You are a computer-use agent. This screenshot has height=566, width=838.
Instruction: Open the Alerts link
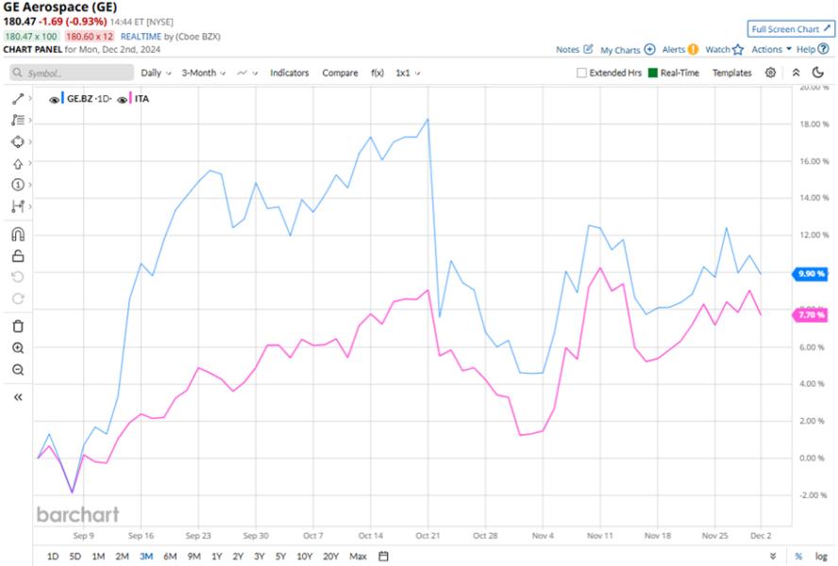coord(674,49)
